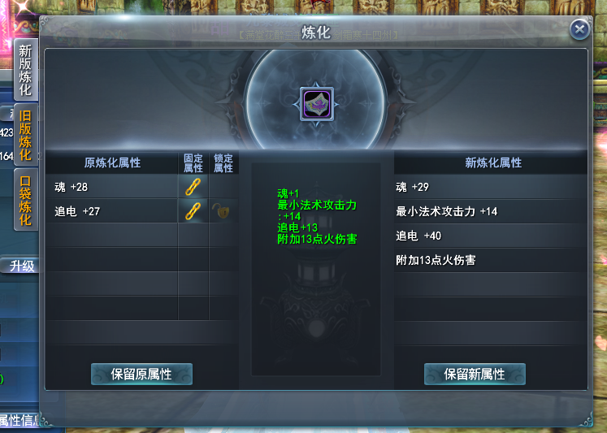Switch to the 旧版炼化 tab
This screenshot has width=607, height=433.
point(25,135)
